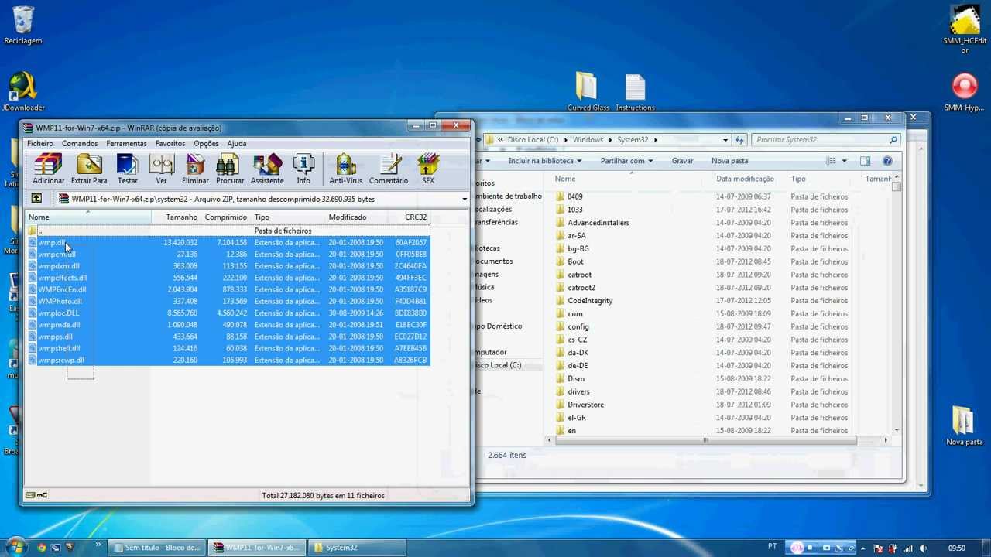Click the refresh button beside Explorer address bar
This screenshot has width=991, height=557.
(739, 140)
